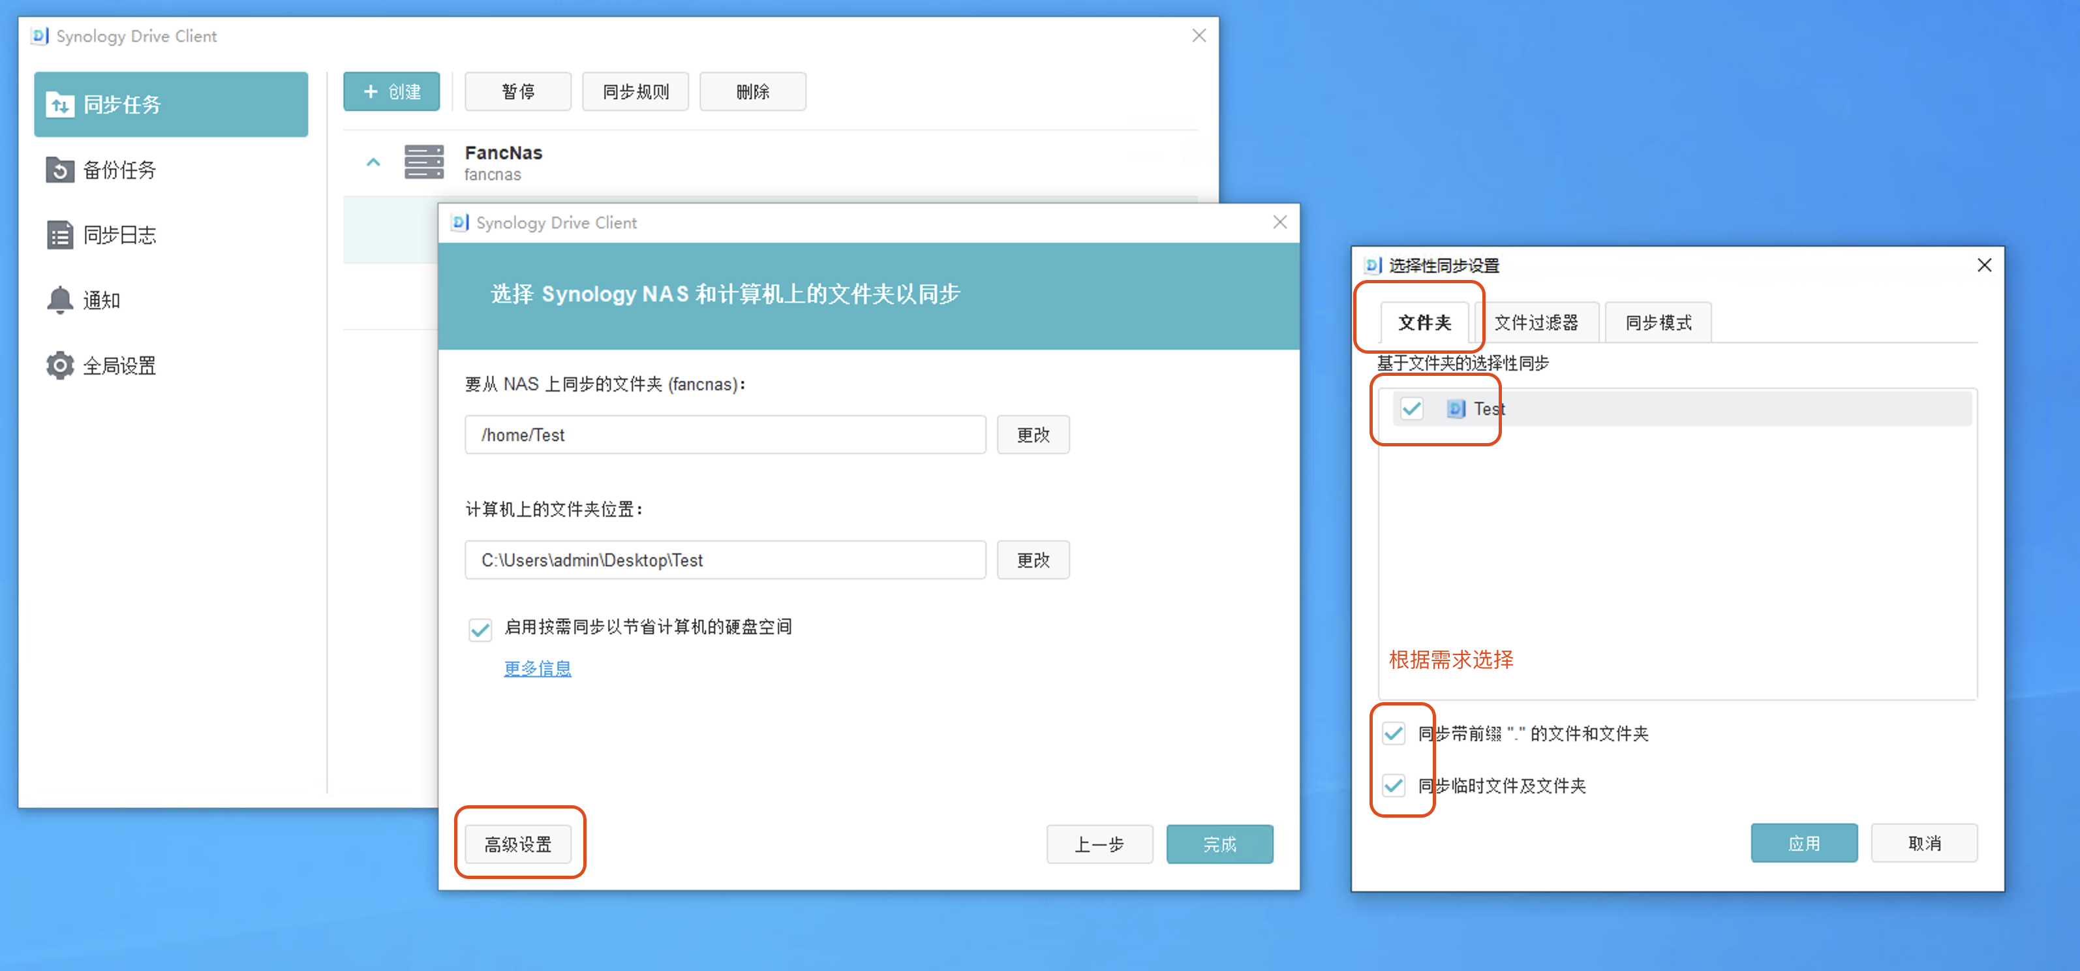Close the 选择性同步设置 dialog

pyautogui.click(x=1984, y=265)
